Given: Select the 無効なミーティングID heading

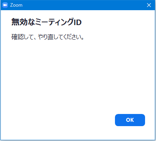Looking at the screenshot, I should pos(47,22).
